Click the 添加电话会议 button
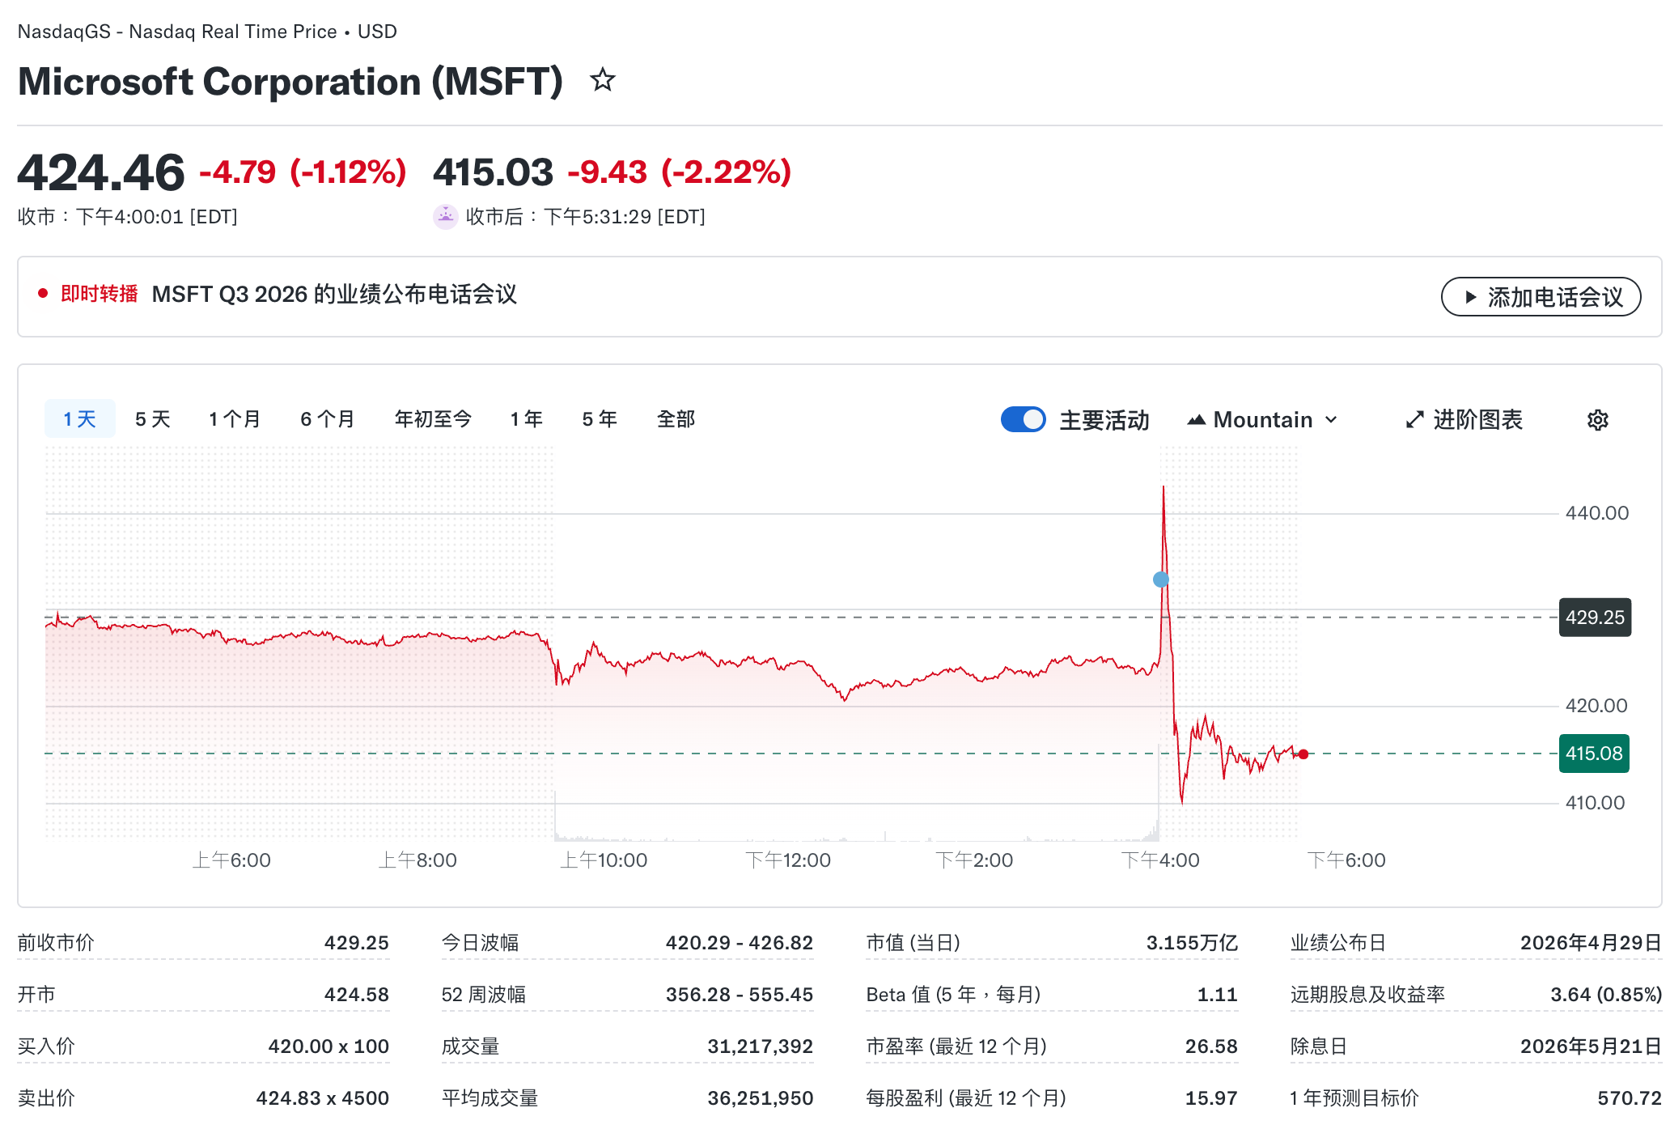This screenshot has width=1670, height=1125. tap(1541, 297)
